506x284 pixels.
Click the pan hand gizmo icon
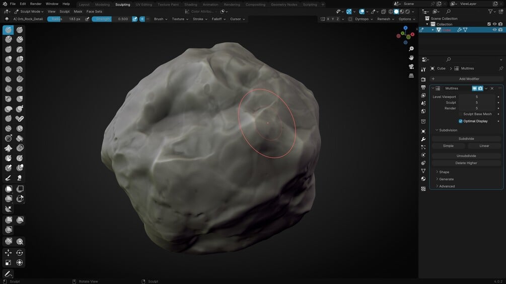(411, 58)
